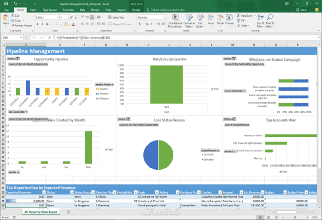Screen dimensions: 322x220
Task: Click the Share button
Action: [x=301, y=10]
